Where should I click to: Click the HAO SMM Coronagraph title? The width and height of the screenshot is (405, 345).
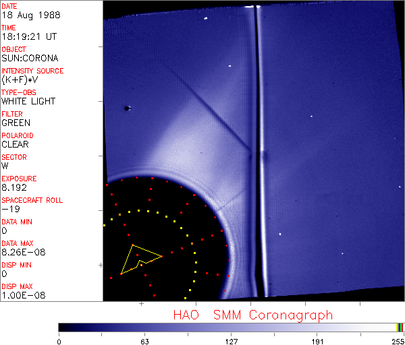coord(253,315)
